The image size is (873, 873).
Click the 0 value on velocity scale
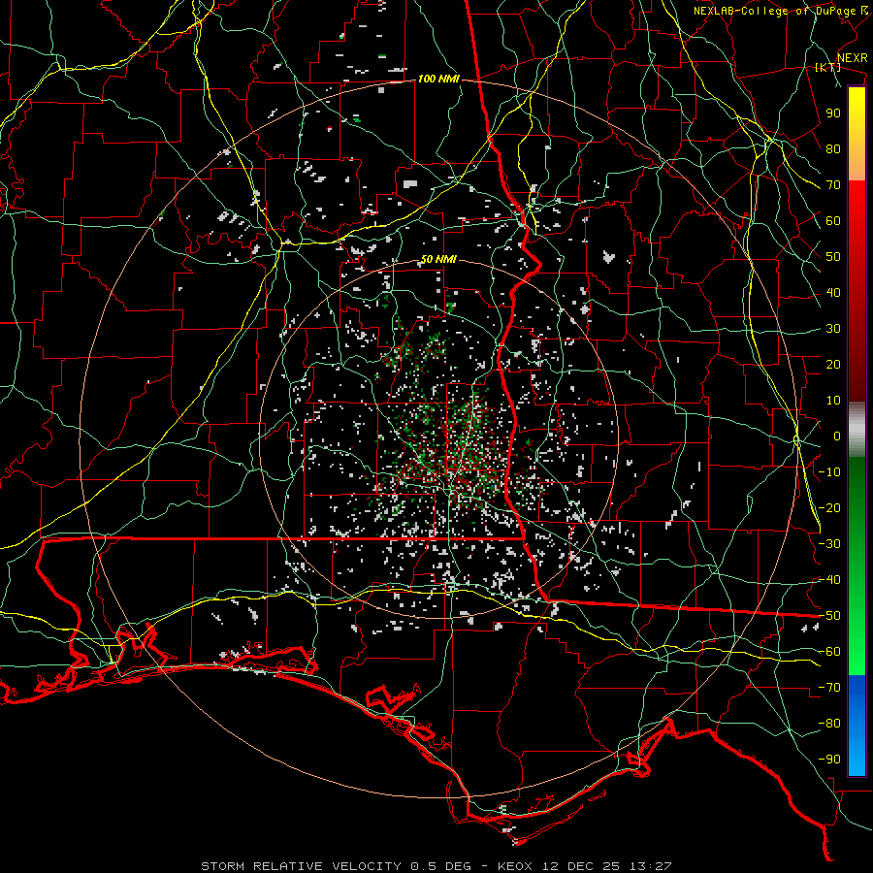(x=837, y=436)
